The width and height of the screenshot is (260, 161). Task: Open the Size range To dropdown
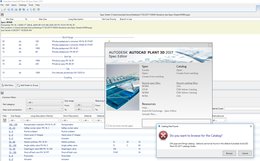pos(84,109)
